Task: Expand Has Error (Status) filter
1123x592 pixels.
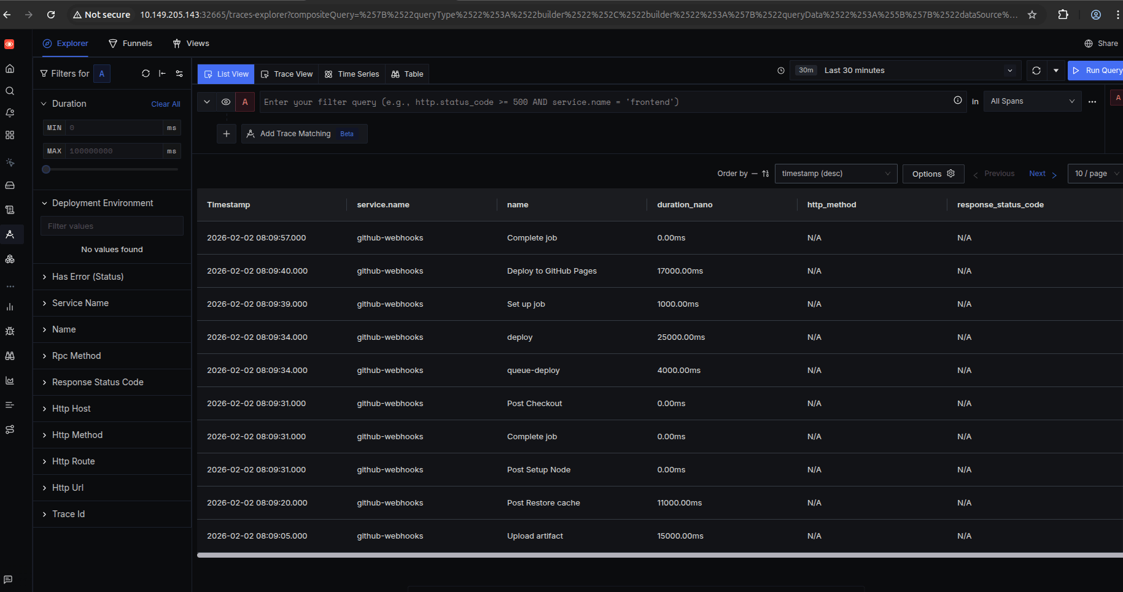Action: click(112, 277)
